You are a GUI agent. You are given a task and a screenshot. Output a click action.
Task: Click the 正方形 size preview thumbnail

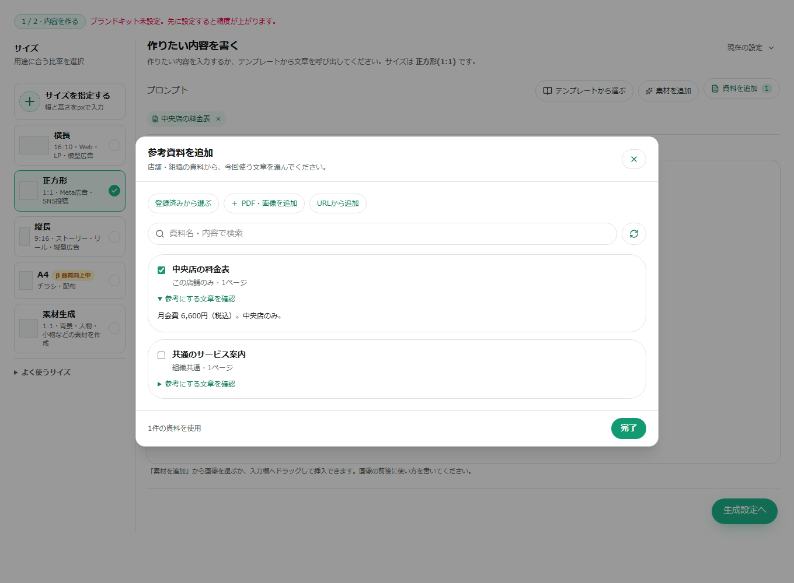click(x=29, y=191)
